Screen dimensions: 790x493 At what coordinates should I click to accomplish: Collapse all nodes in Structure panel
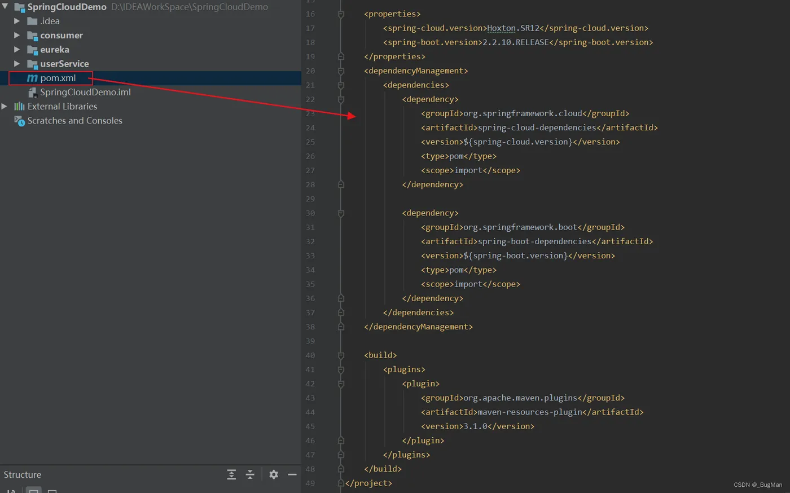click(x=250, y=474)
